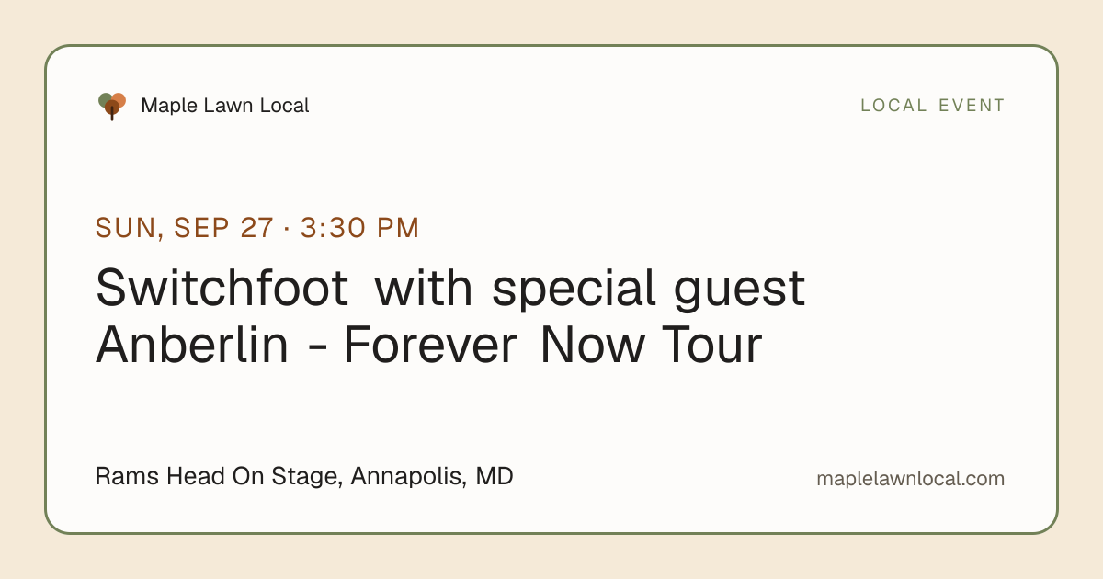Viewport: 1103px width, 579px height.
Task: Select the LOCAL EVENT label
Action: 933,106
